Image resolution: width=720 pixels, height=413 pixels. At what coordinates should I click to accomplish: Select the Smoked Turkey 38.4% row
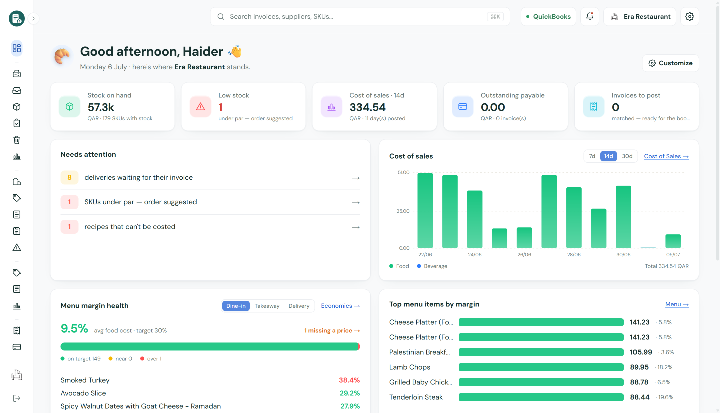pos(210,380)
